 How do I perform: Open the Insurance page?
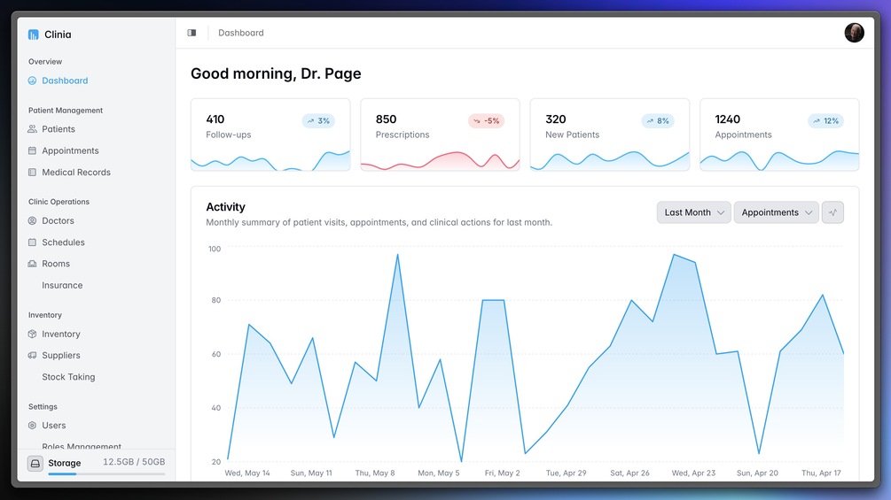(62, 285)
